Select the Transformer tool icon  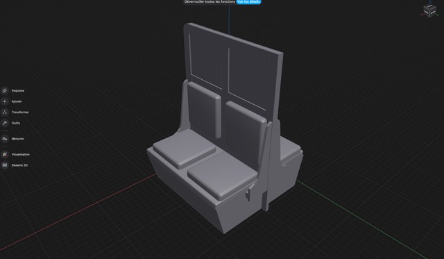pyautogui.click(x=5, y=112)
